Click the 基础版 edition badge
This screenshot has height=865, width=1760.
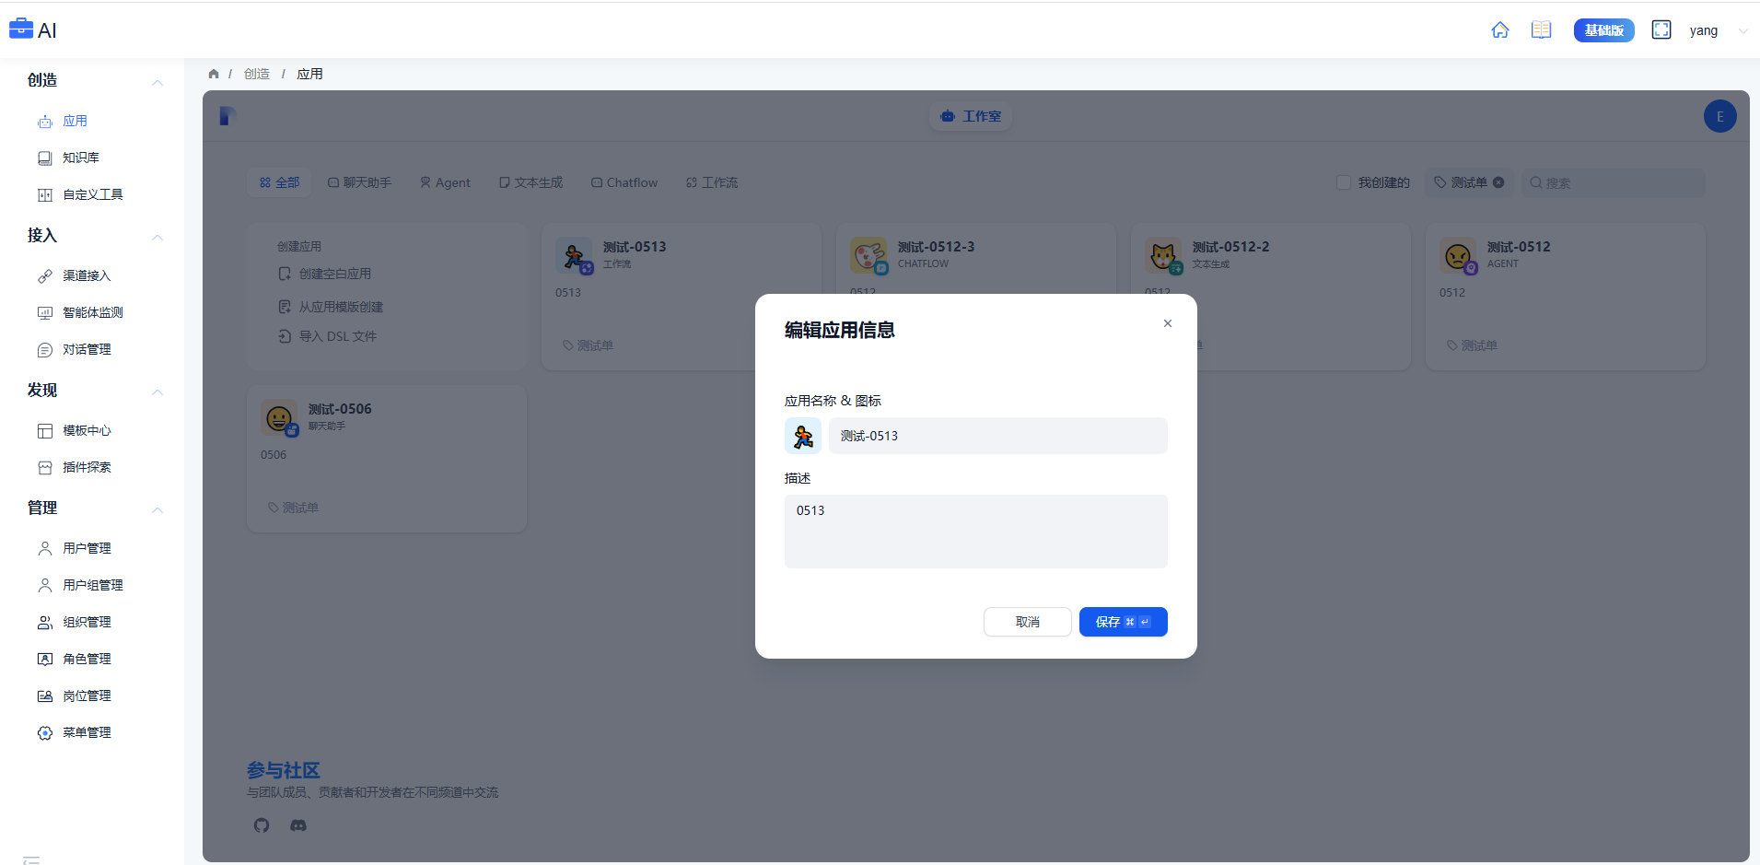pyautogui.click(x=1603, y=30)
